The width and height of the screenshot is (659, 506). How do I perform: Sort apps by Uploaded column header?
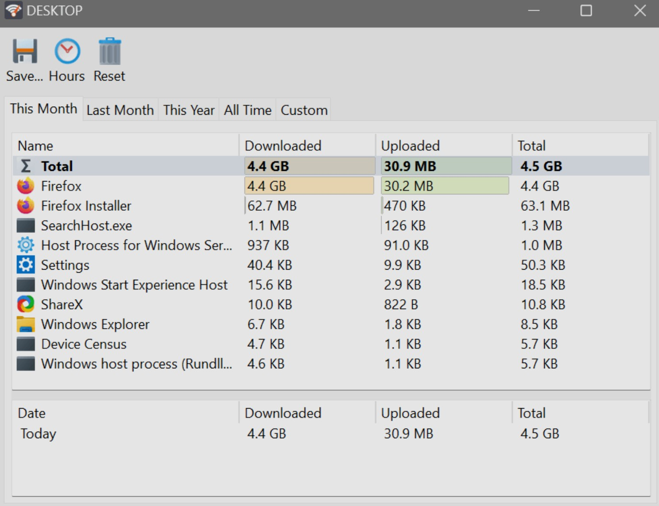(444, 145)
